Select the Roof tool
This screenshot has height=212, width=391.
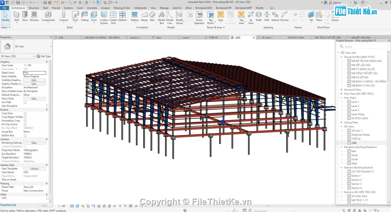pyautogui.click(x=75, y=16)
